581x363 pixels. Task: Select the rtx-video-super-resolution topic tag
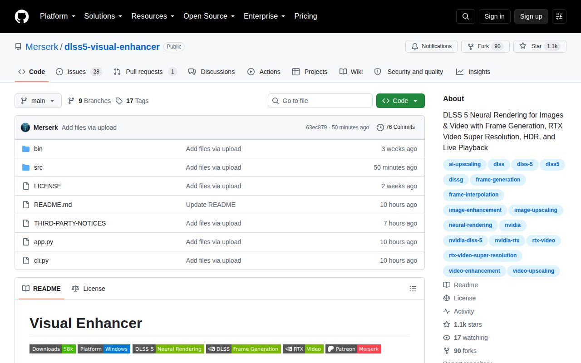coord(483,255)
